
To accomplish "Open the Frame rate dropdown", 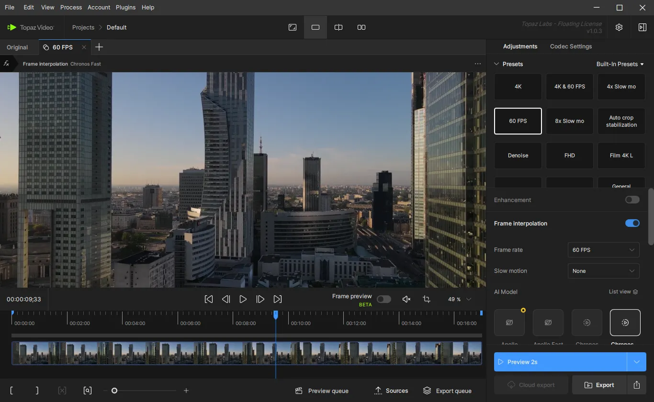I will point(603,250).
